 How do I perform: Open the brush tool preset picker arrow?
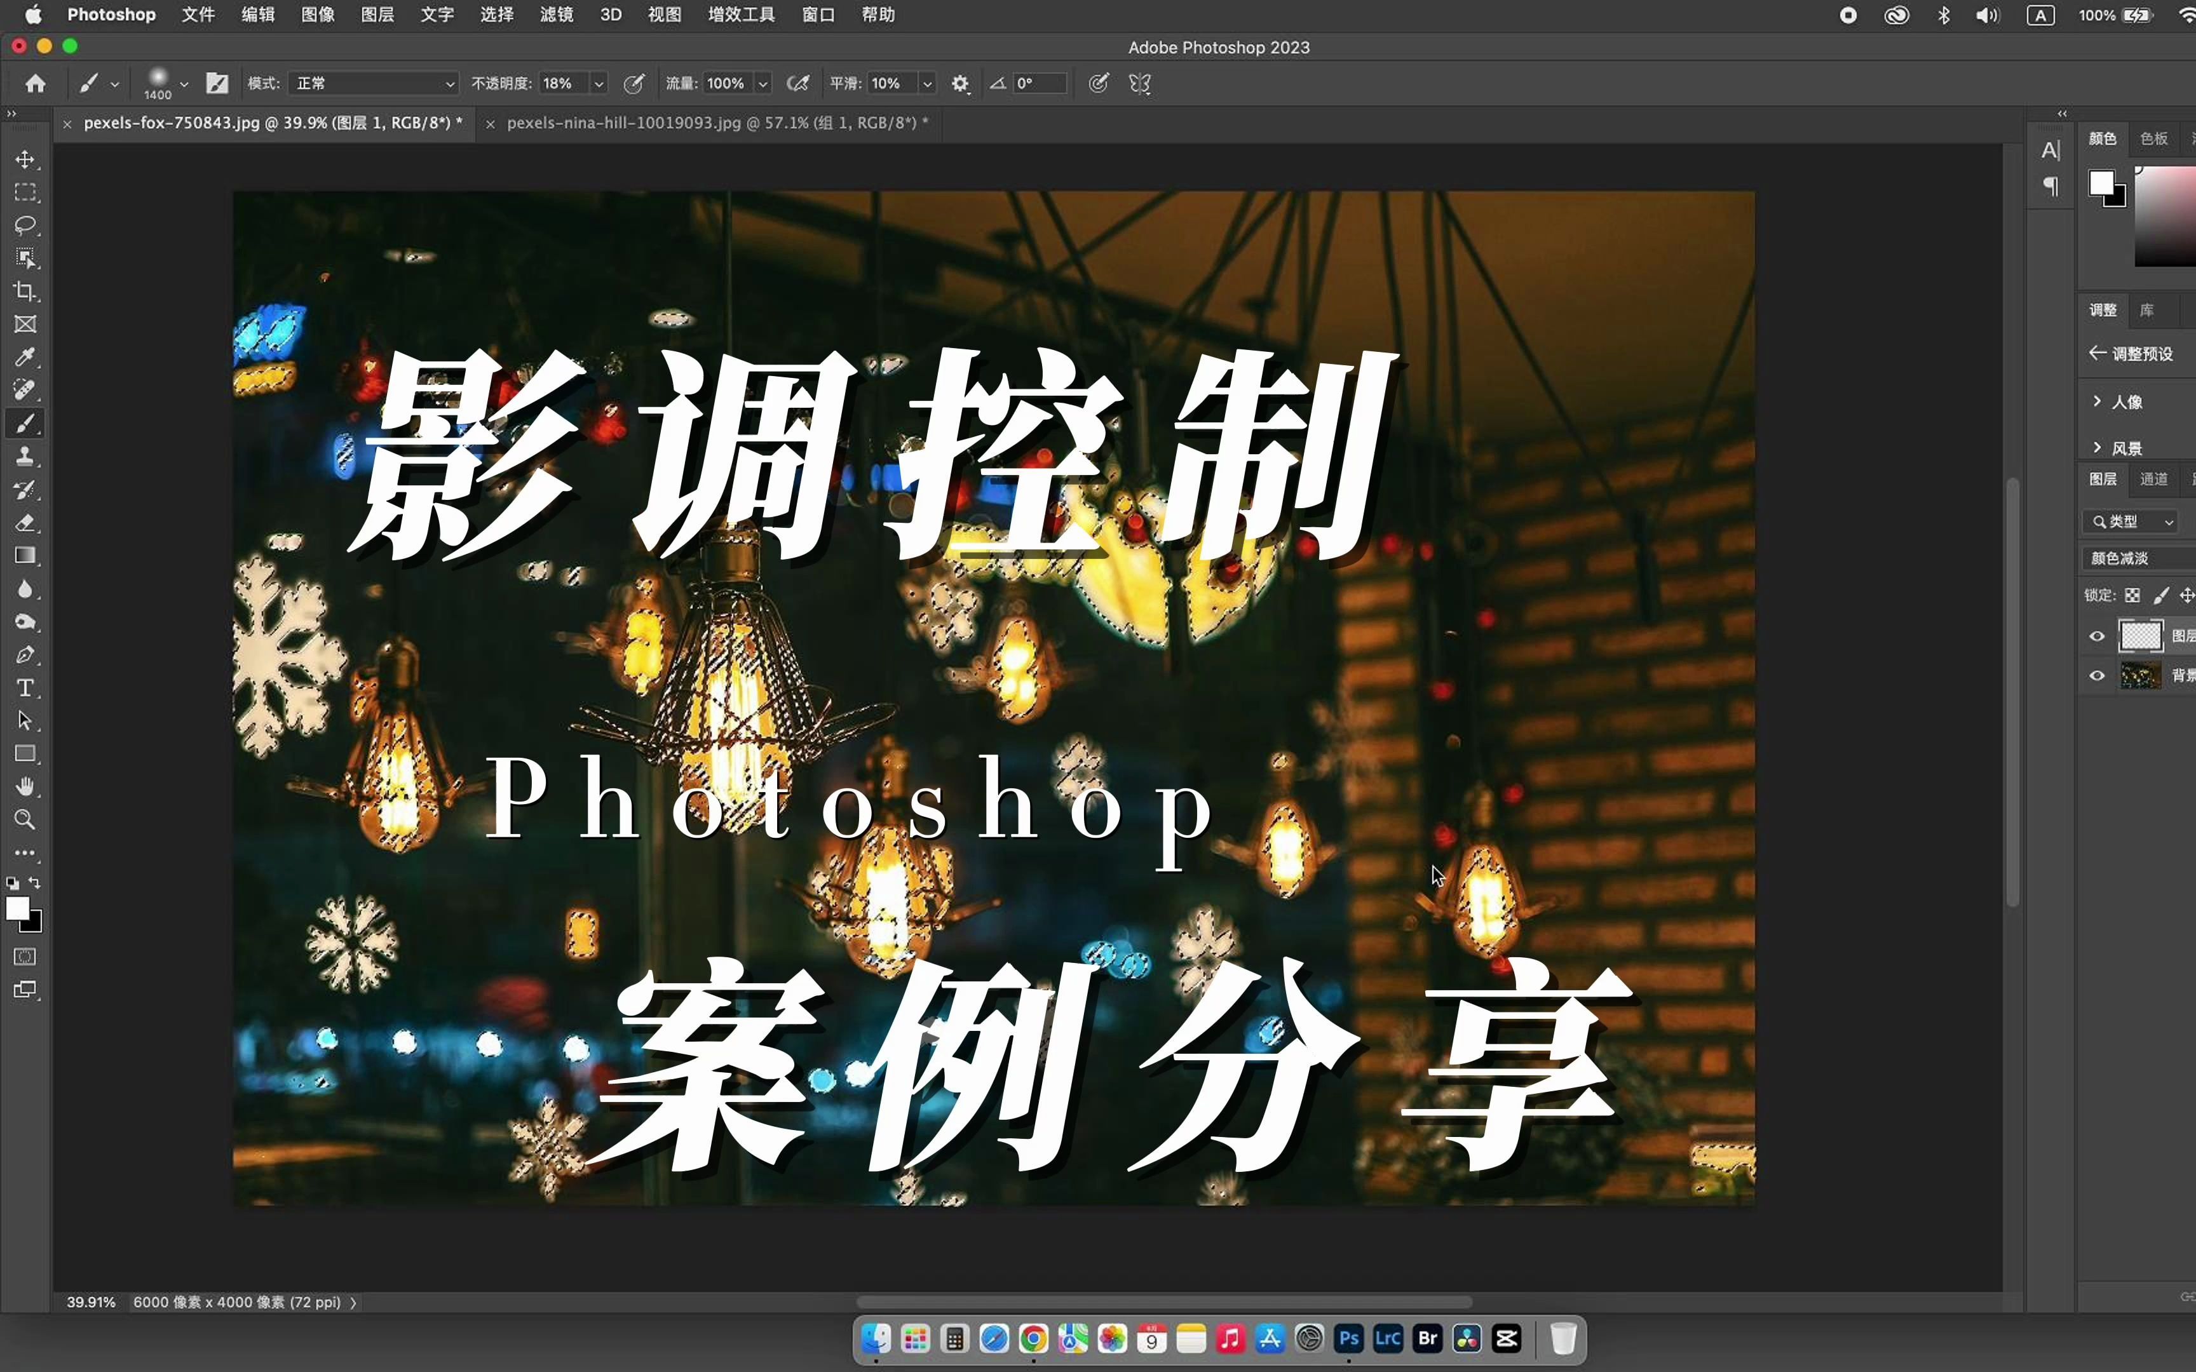tap(114, 83)
